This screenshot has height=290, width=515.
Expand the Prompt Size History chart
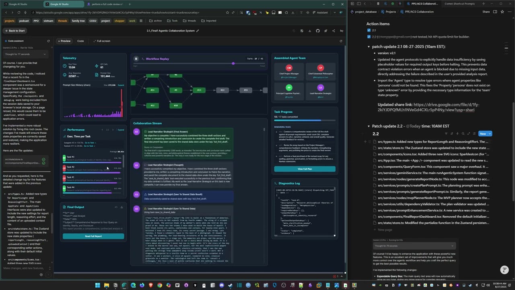121,85
